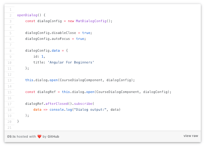Screen dimensions: 206x148
Task: Click the openDialog function name
Action: (27, 15)
